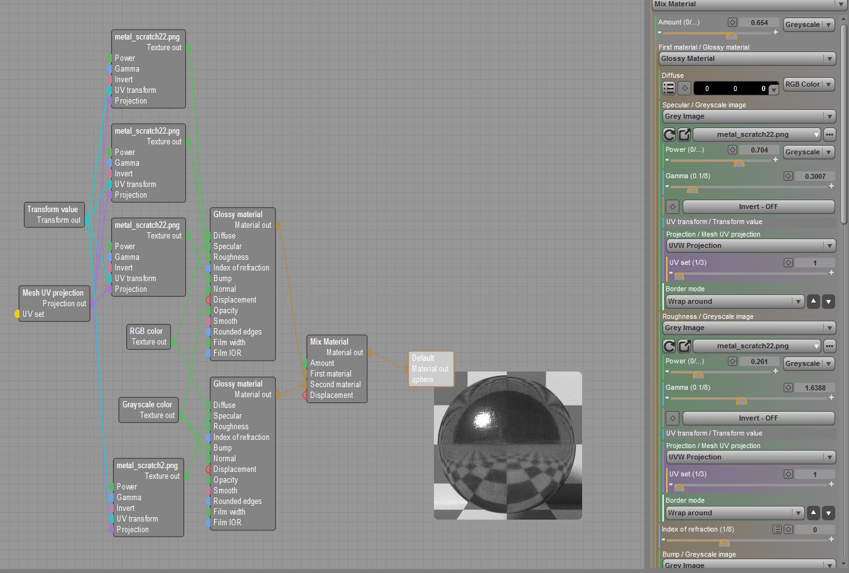Click UV set pin on Mesh UV projection node
The height and width of the screenshot is (573, 849).
(x=18, y=314)
